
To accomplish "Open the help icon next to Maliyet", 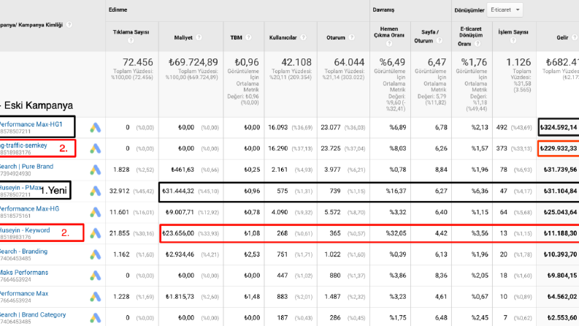I will (x=199, y=37).
